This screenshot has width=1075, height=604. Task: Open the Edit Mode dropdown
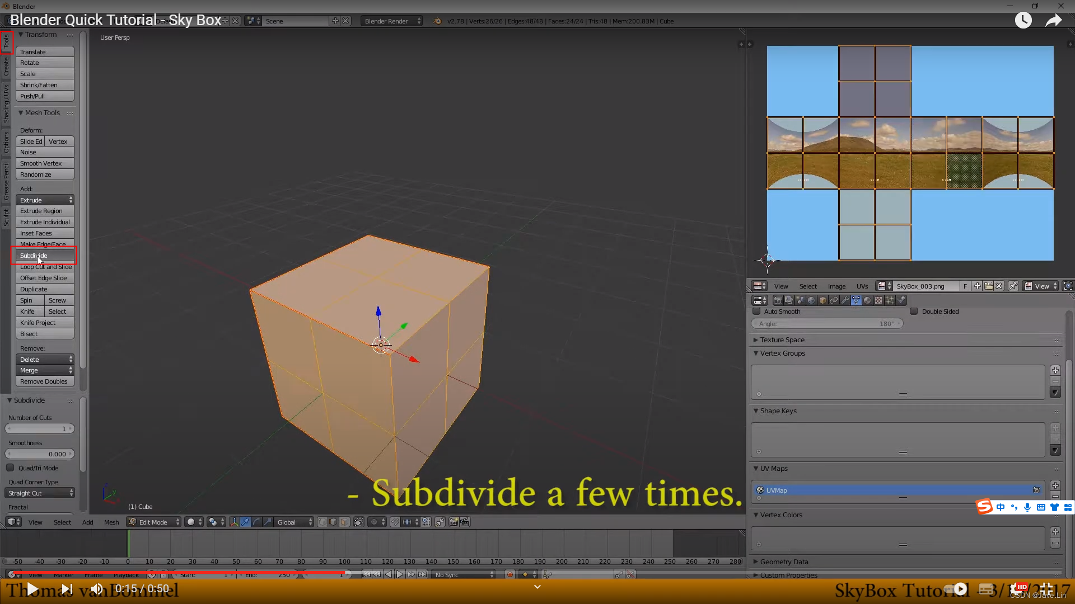coord(154,522)
